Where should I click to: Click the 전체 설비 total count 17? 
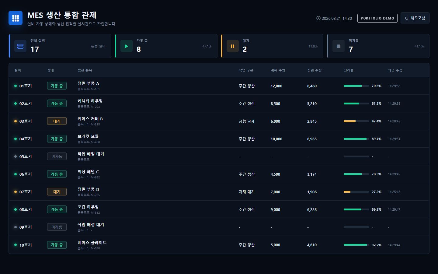[x=35, y=49]
